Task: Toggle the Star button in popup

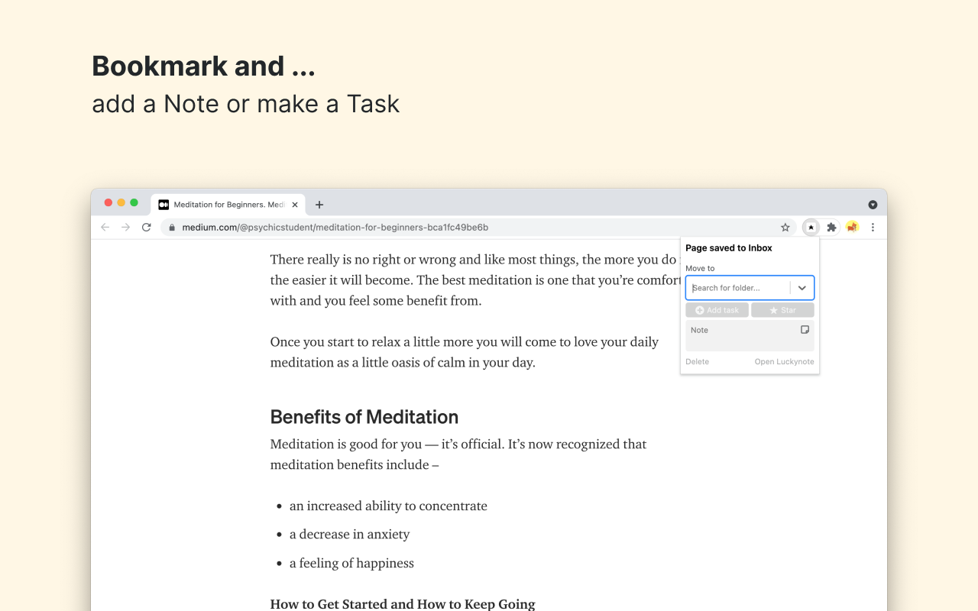Action: point(782,310)
